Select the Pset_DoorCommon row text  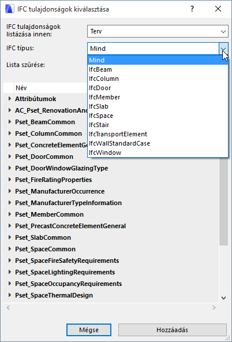click(44, 157)
